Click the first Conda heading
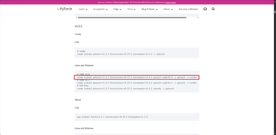This screenshot has height=135, width=276. pyautogui.click(x=78, y=34)
